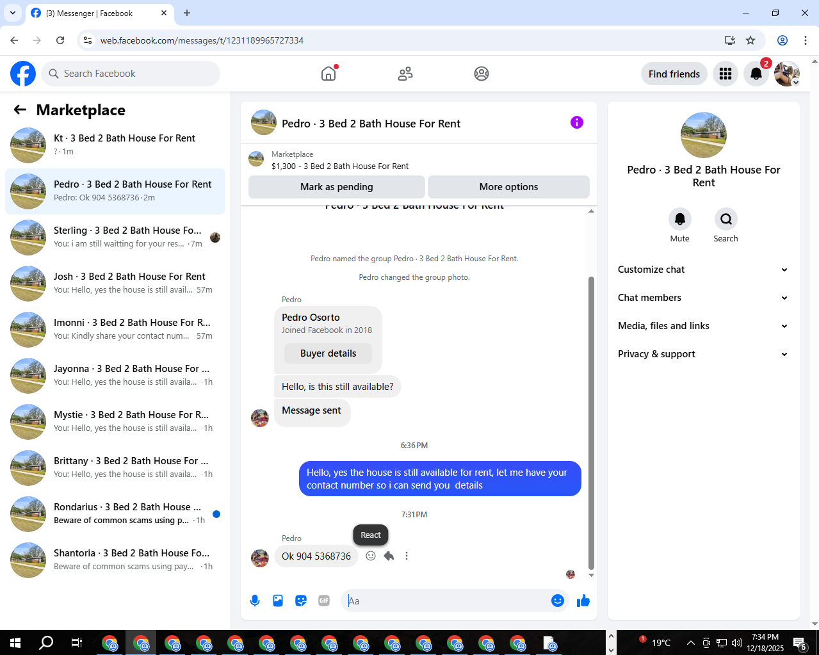Open Chrome's three-dot menu
The height and width of the screenshot is (655, 819).
tap(806, 40)
